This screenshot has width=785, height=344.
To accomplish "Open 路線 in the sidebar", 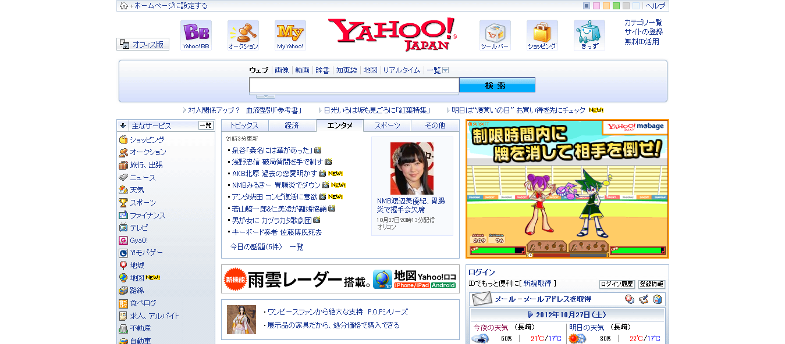I will (137, 291).
